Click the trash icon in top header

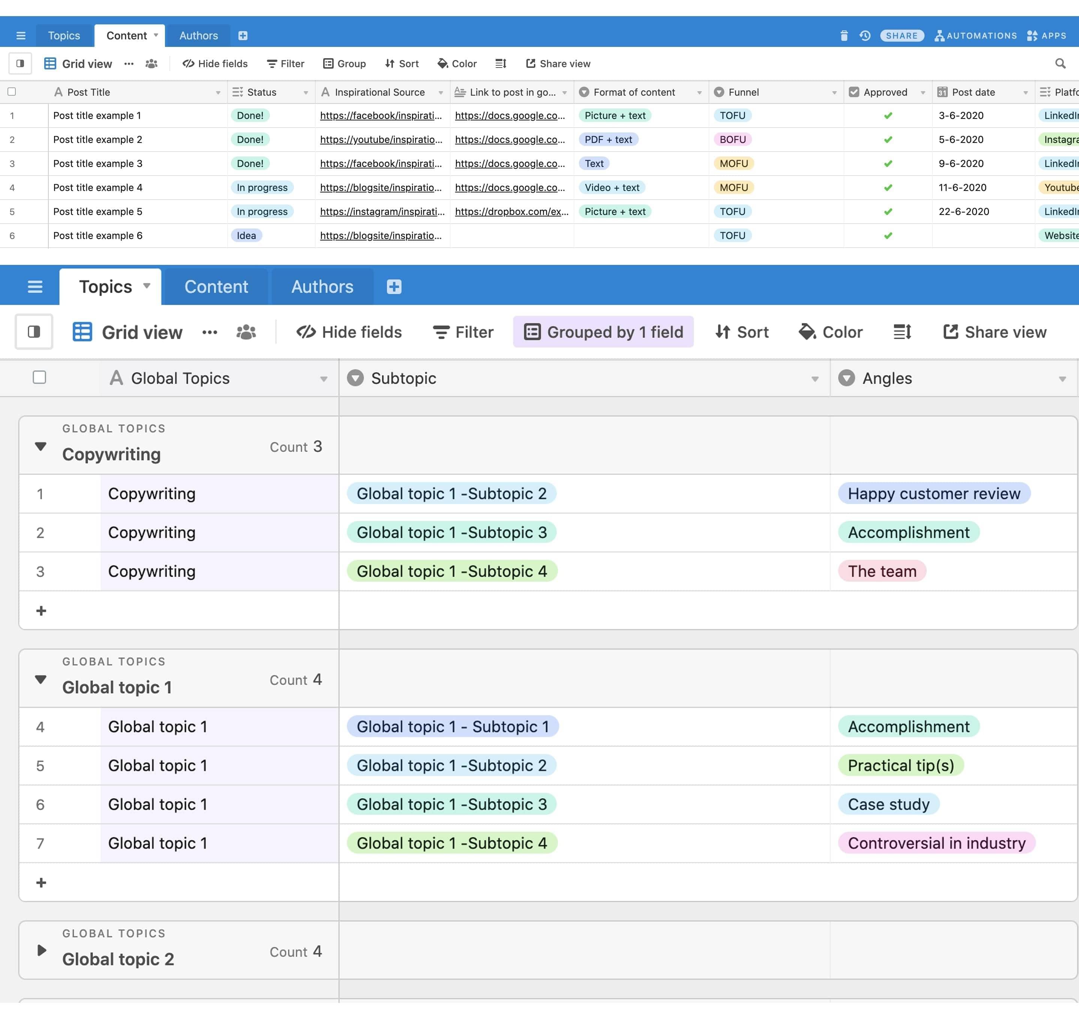(x=844, y=35)
